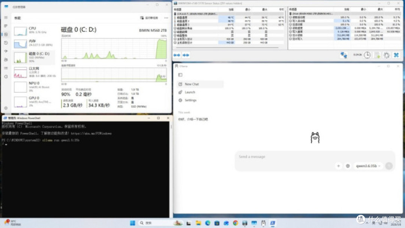Viewport: 405px width, 228px height.
Task: Click the 0.2 毫秒 response time value
Action: tap(83, 94)
